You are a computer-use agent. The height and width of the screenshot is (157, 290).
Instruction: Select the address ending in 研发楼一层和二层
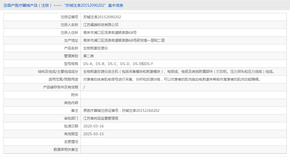pos(124,40)
